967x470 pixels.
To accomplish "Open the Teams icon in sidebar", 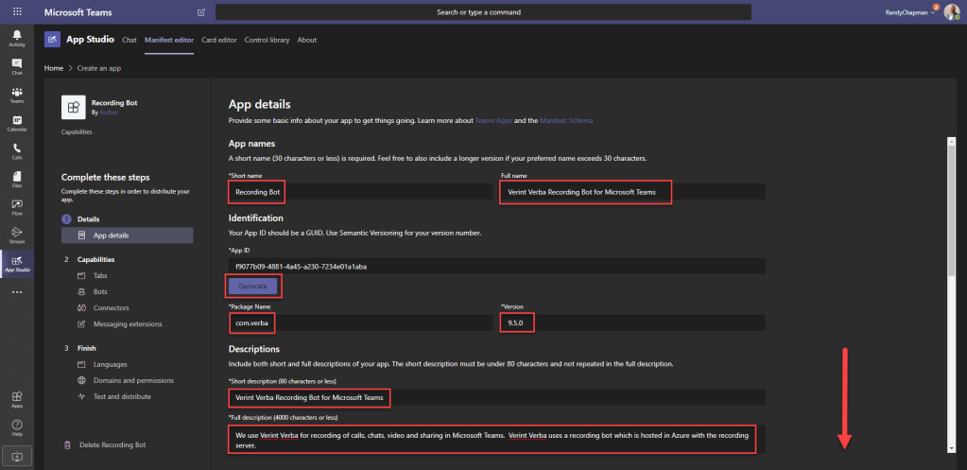I will (x=17, y=95).
